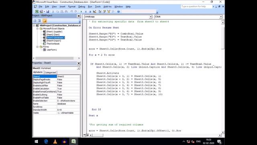Open the Edit menu
The width and height of the screenshot is (257, 145).
[x=47, y=6]
